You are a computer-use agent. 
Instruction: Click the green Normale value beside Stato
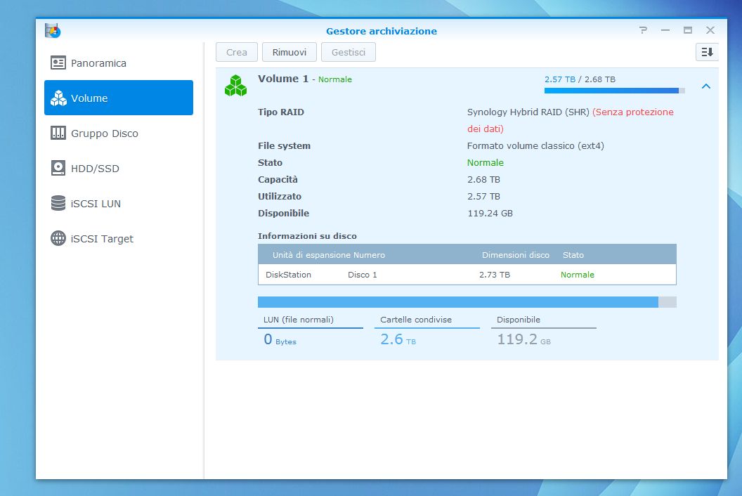point(485,162)
